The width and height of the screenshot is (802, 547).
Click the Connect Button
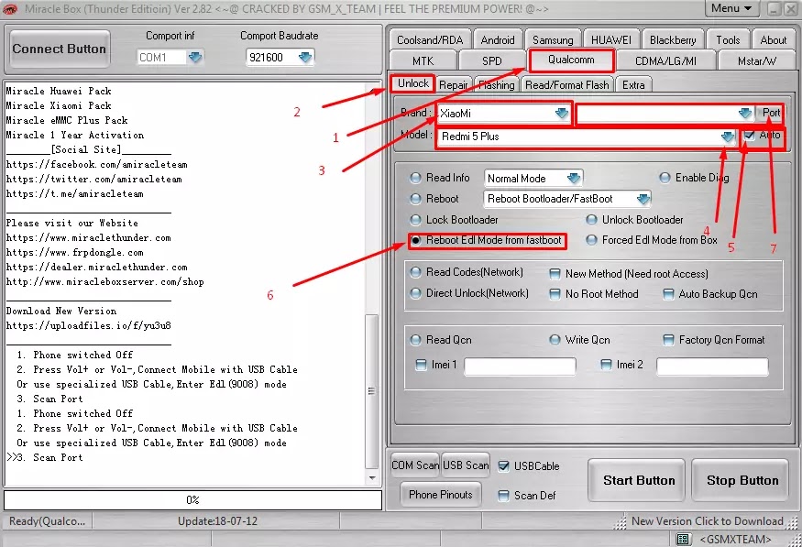point(60,49)
